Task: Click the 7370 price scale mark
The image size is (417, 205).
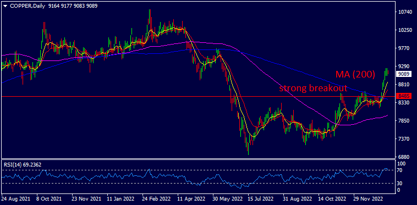Action: (405, 138)
